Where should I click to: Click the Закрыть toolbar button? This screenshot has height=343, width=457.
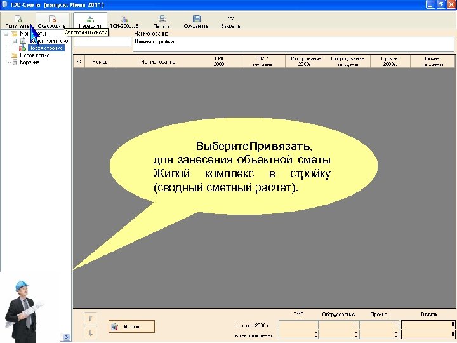[231, 22]
